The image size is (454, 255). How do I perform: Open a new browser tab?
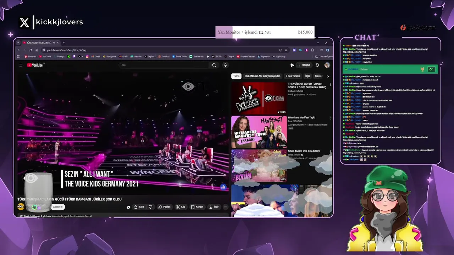(x=64, y=43)
